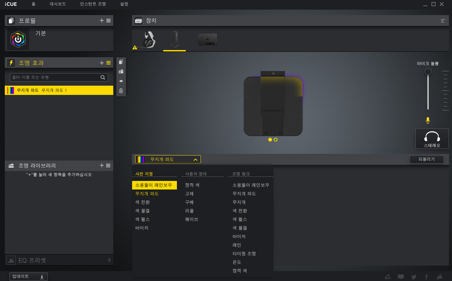Choose 레인 lighting link effect

237,245
